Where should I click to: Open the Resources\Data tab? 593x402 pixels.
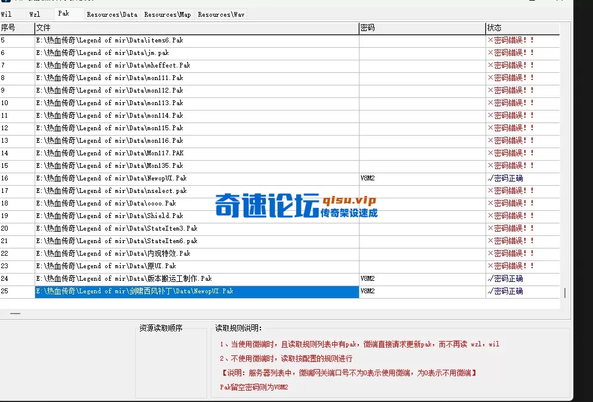(112, 14)
